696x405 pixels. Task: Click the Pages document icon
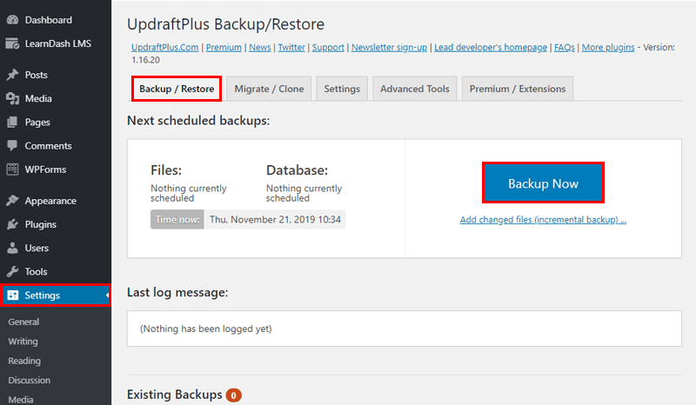[12, 122]
